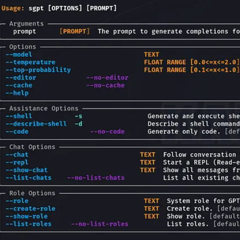The image size is (240, 240).
Task: Click the TEXT type beside --create-role
Action: point(152,208)
